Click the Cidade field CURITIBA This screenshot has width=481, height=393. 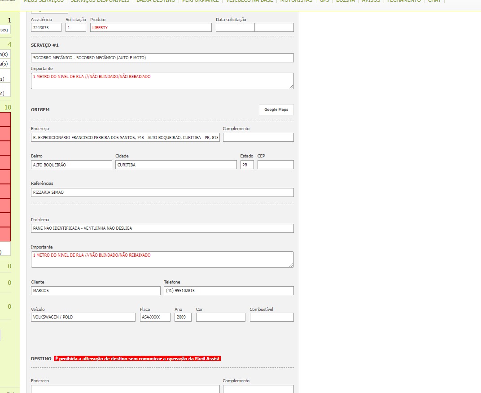pos(176,165)
